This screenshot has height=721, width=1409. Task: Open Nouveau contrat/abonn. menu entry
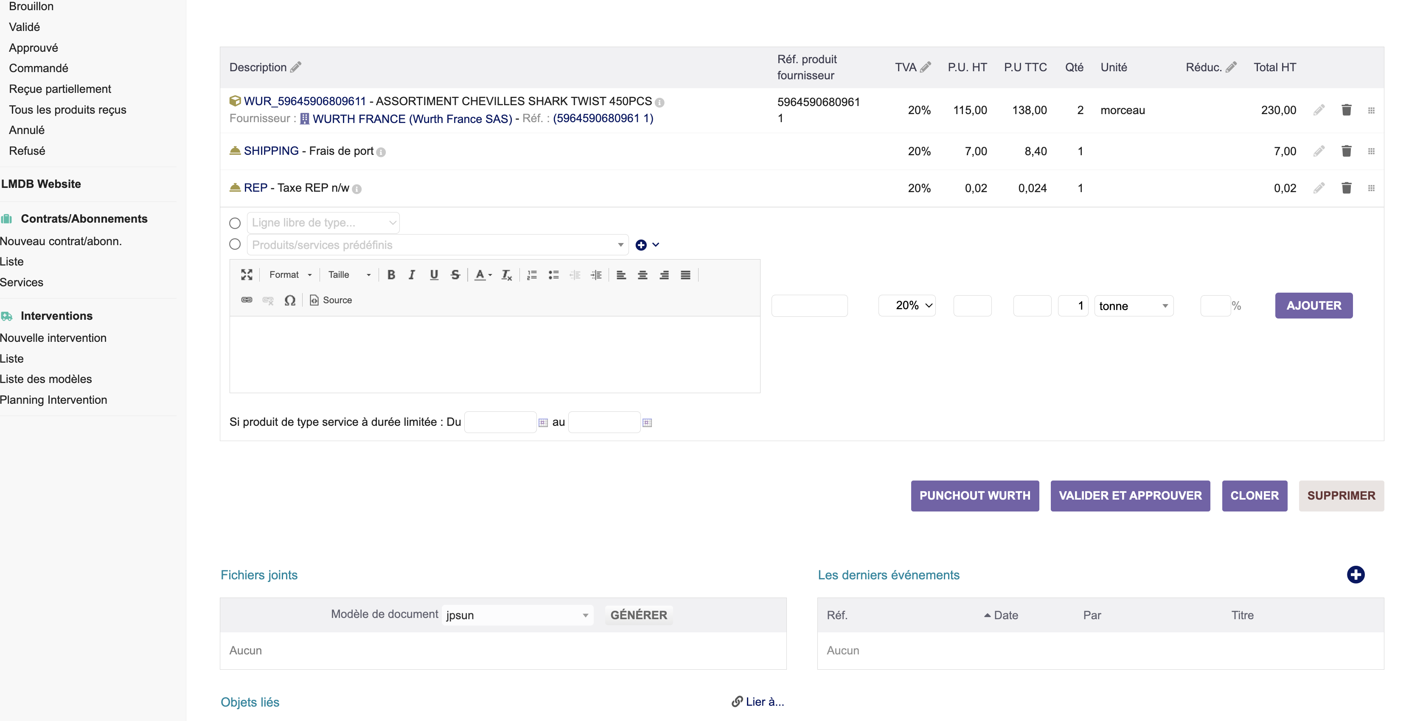click(x=61, y=241)
